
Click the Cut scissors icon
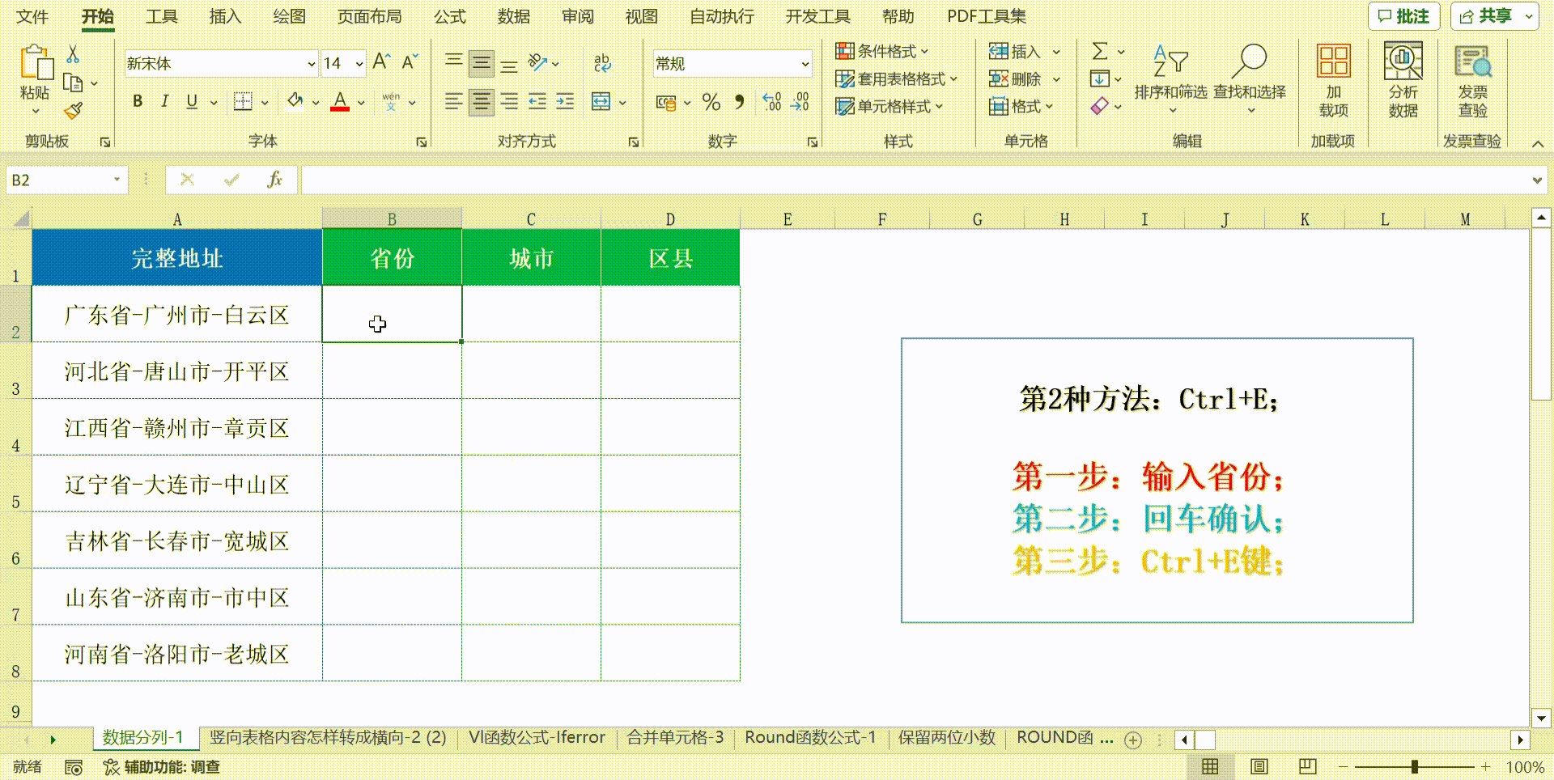(x=73, y=54)
